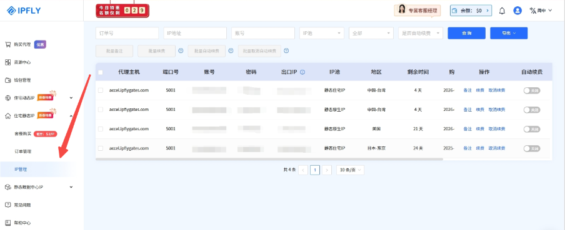Open the language menu chevron in header
The image size is (565, 230).
550,11
